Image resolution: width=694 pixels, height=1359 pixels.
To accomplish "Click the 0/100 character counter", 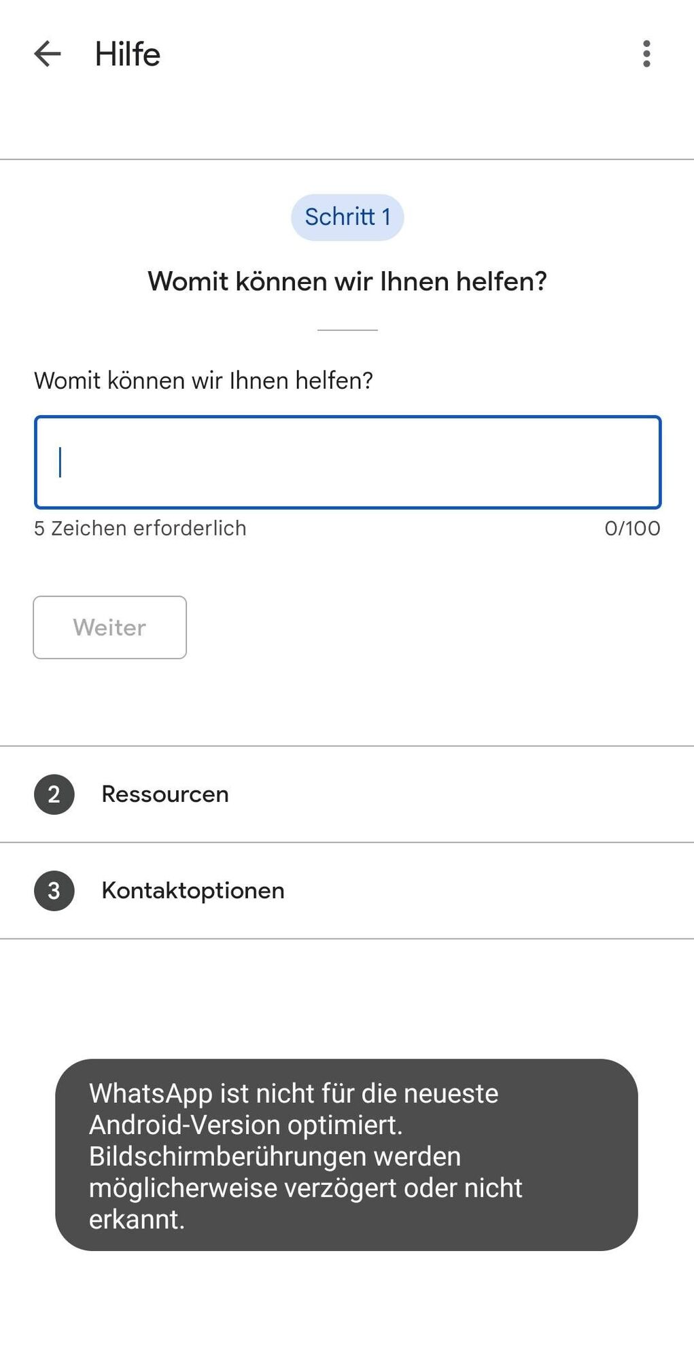I will (632, 528).
